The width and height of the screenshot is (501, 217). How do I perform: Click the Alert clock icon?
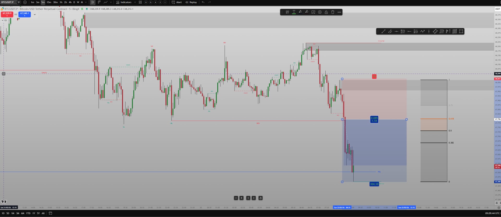(173, 2)
